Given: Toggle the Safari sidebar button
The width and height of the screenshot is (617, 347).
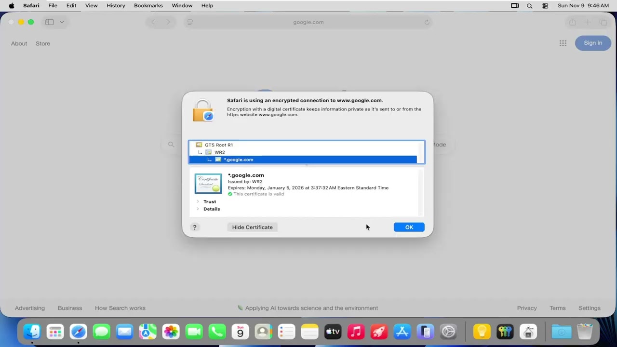Looking at the screenshot, I should [49, 22].
